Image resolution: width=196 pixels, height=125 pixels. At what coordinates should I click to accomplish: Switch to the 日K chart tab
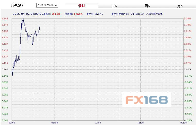point(114,6)
